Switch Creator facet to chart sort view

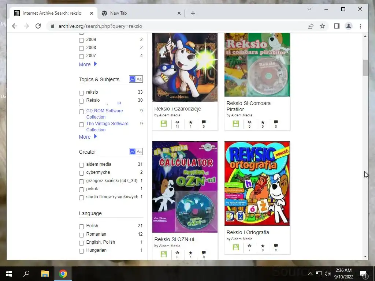point(132,151)
